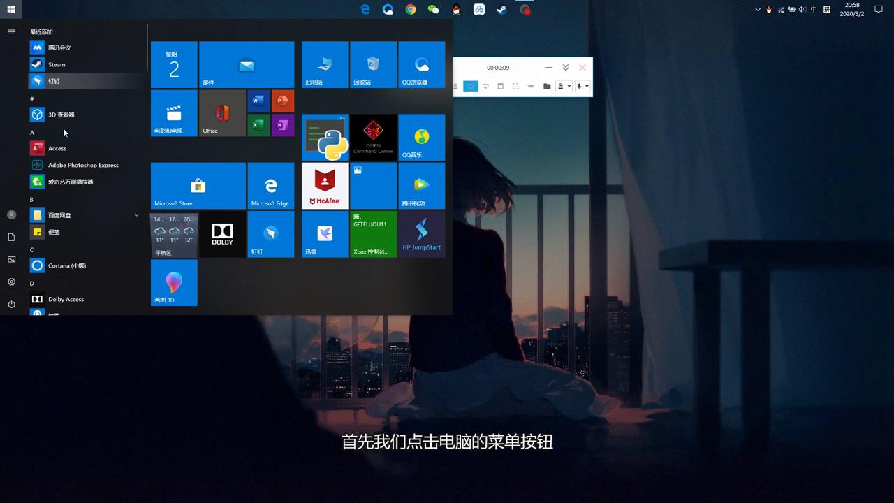Open the Microsoft Store tile
This screenshot has height=503, width=894.
click(198, 186)
